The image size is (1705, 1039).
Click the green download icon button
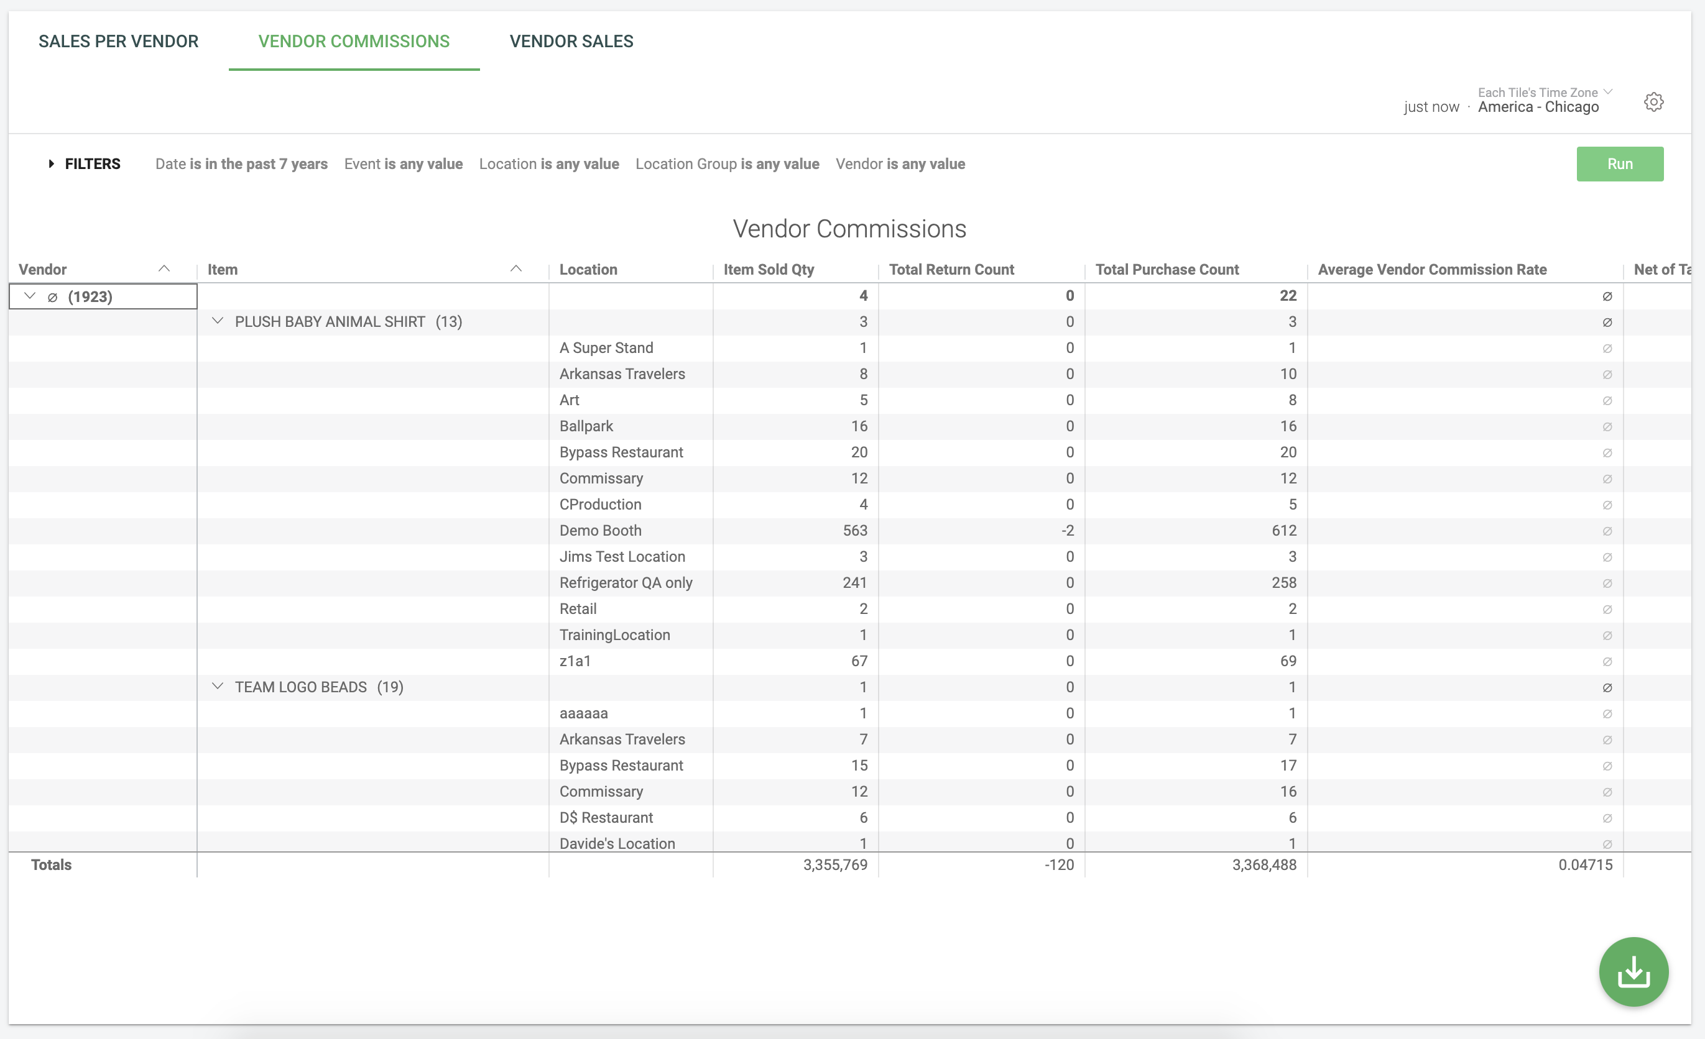point(1633,971)
